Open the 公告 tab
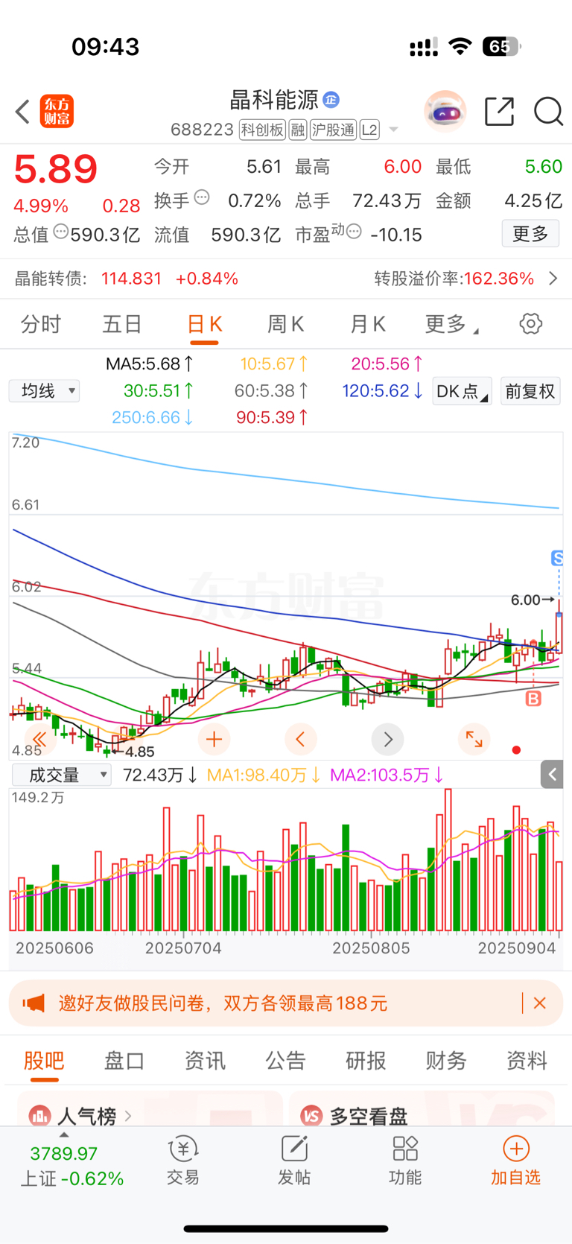572x1244 pixels. (x=286, y=1060)
